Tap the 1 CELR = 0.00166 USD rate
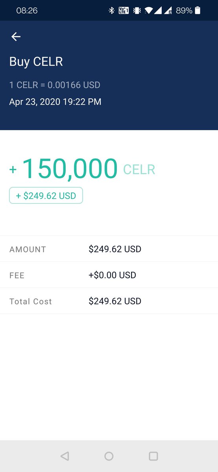The height and width of the screenshot is (472, 218). [55, 85]
